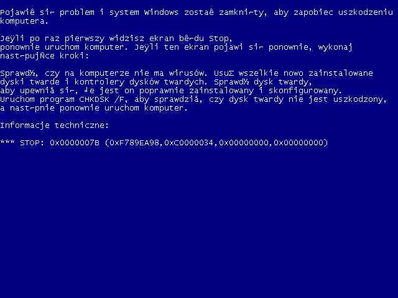The height and width of the screenshot is (298, 398).
Task: Click the word 'wirusów.' in message
Action: [188, 73]
